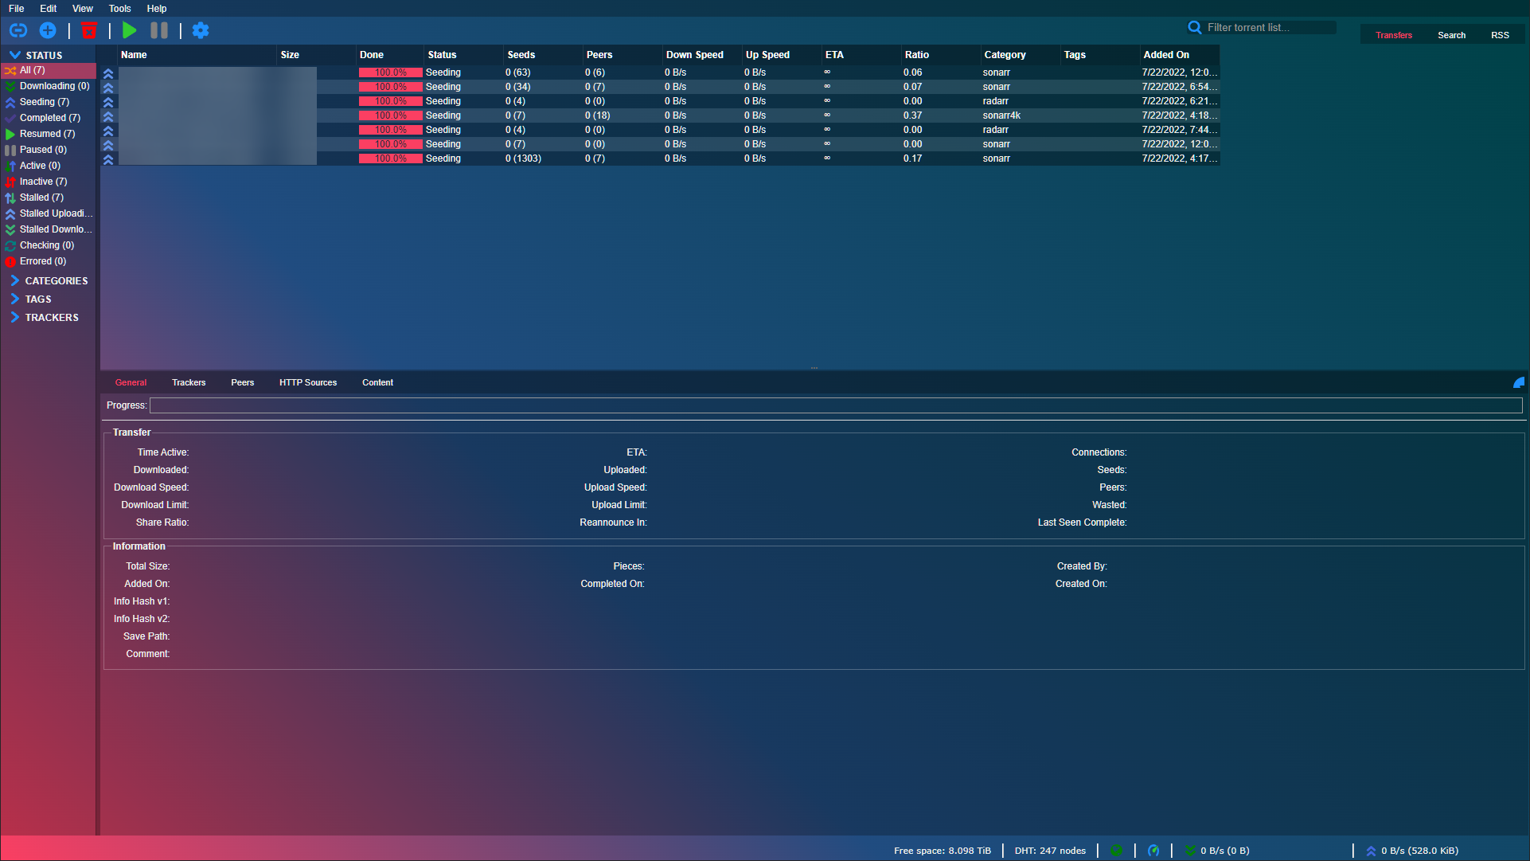Filter by Active (0)

pos(49,166)
